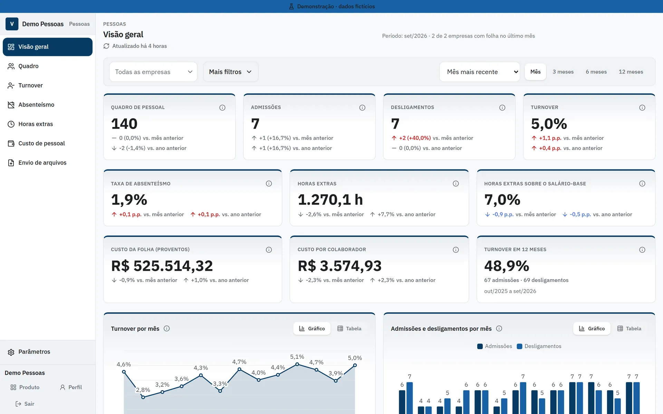This screenshot has width=663, height=414.
Task: Click 'out/2025 a set/2026' period text
Action: 510,291
